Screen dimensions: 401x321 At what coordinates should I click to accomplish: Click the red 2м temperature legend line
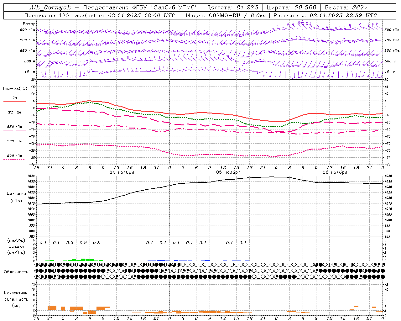[14, 101]
